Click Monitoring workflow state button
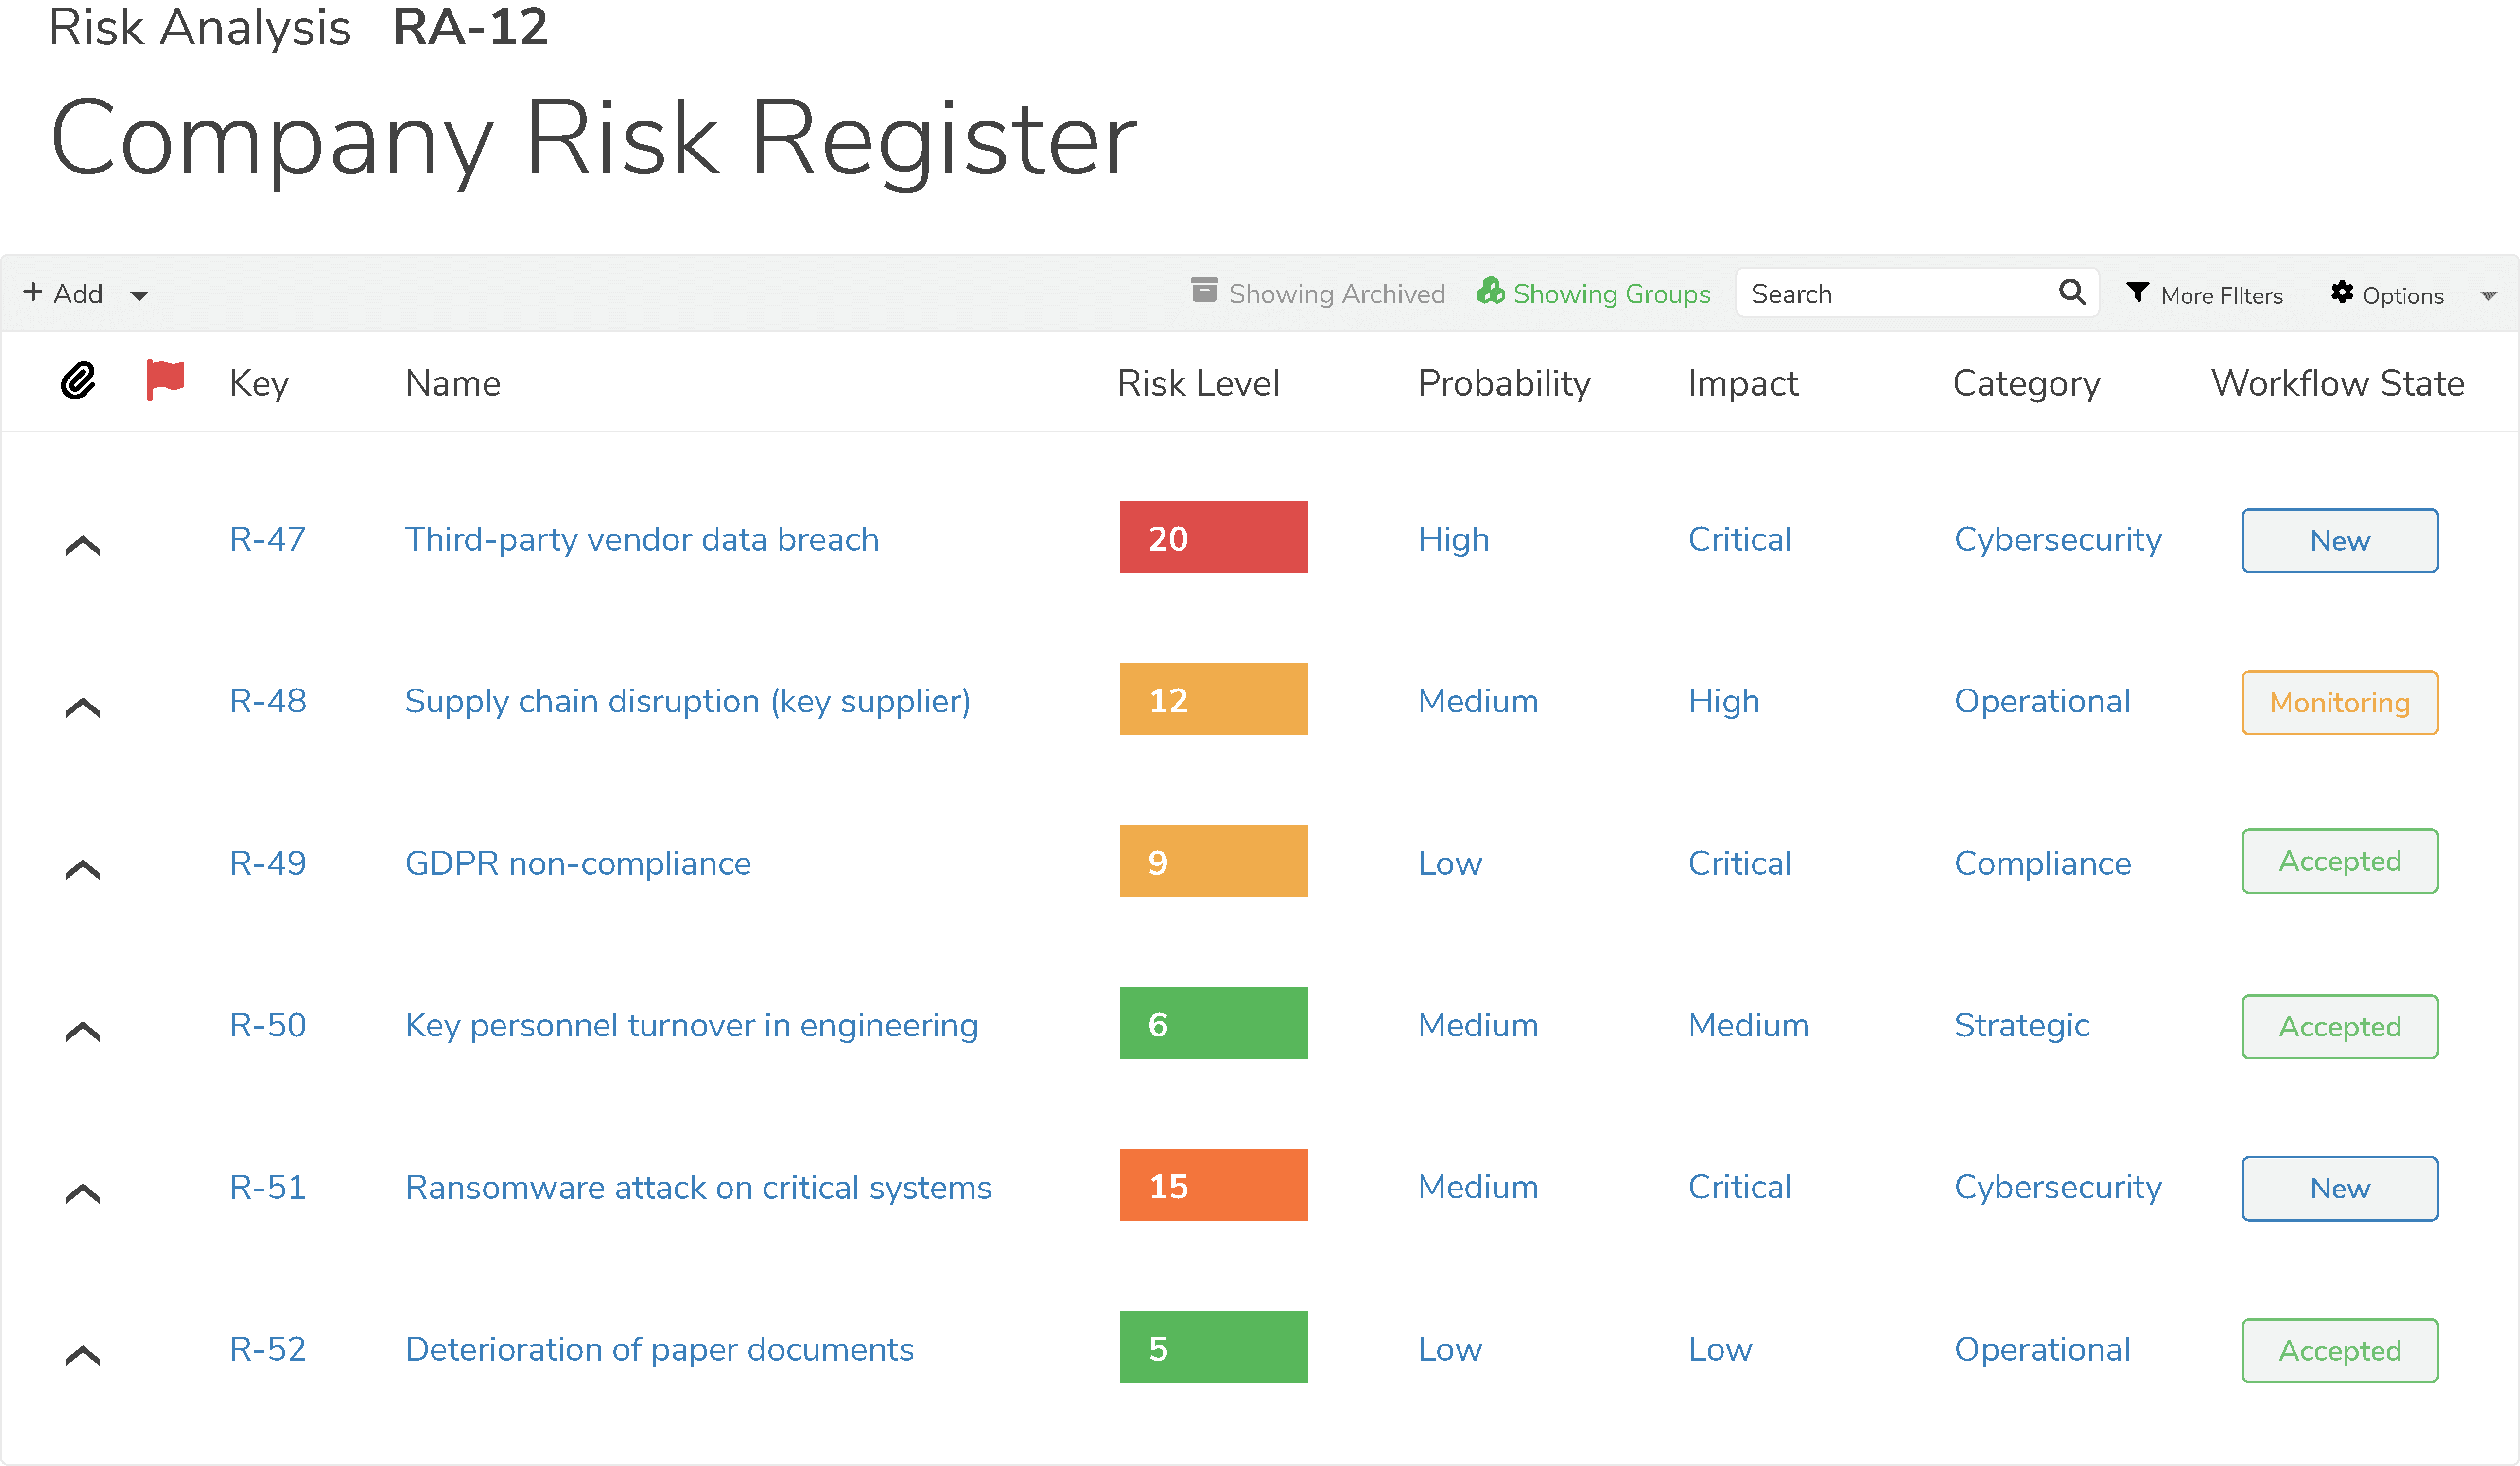Viewport: 2520px width, 1466px height. tap(2339, 702)
